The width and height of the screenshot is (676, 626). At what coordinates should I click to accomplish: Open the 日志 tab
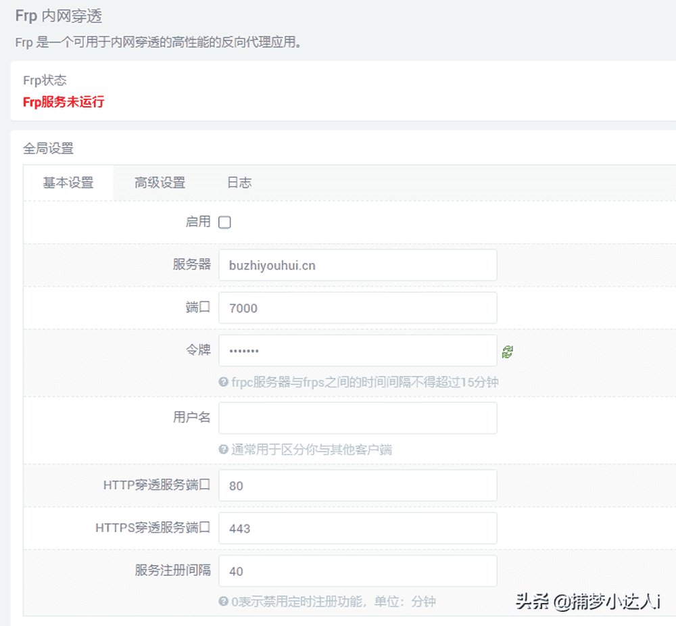[x=239, y=183]
